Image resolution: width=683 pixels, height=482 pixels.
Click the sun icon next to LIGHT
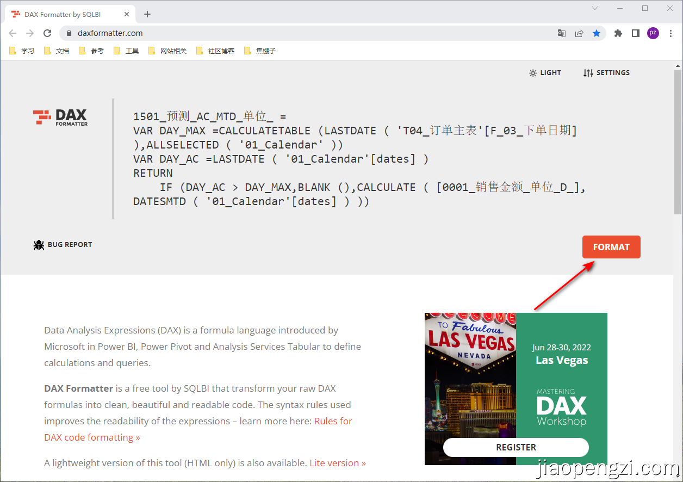[533, 73]
